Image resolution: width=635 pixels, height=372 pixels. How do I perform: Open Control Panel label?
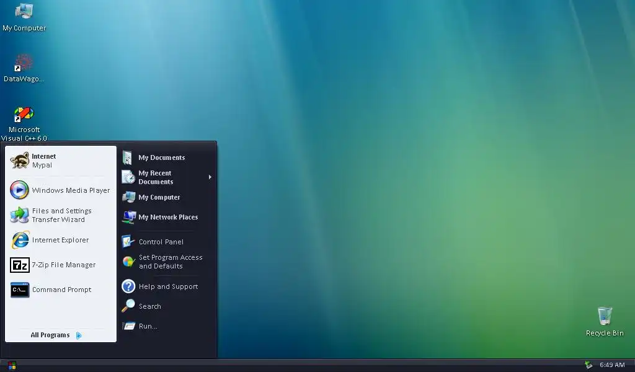[x=161, y=242]
